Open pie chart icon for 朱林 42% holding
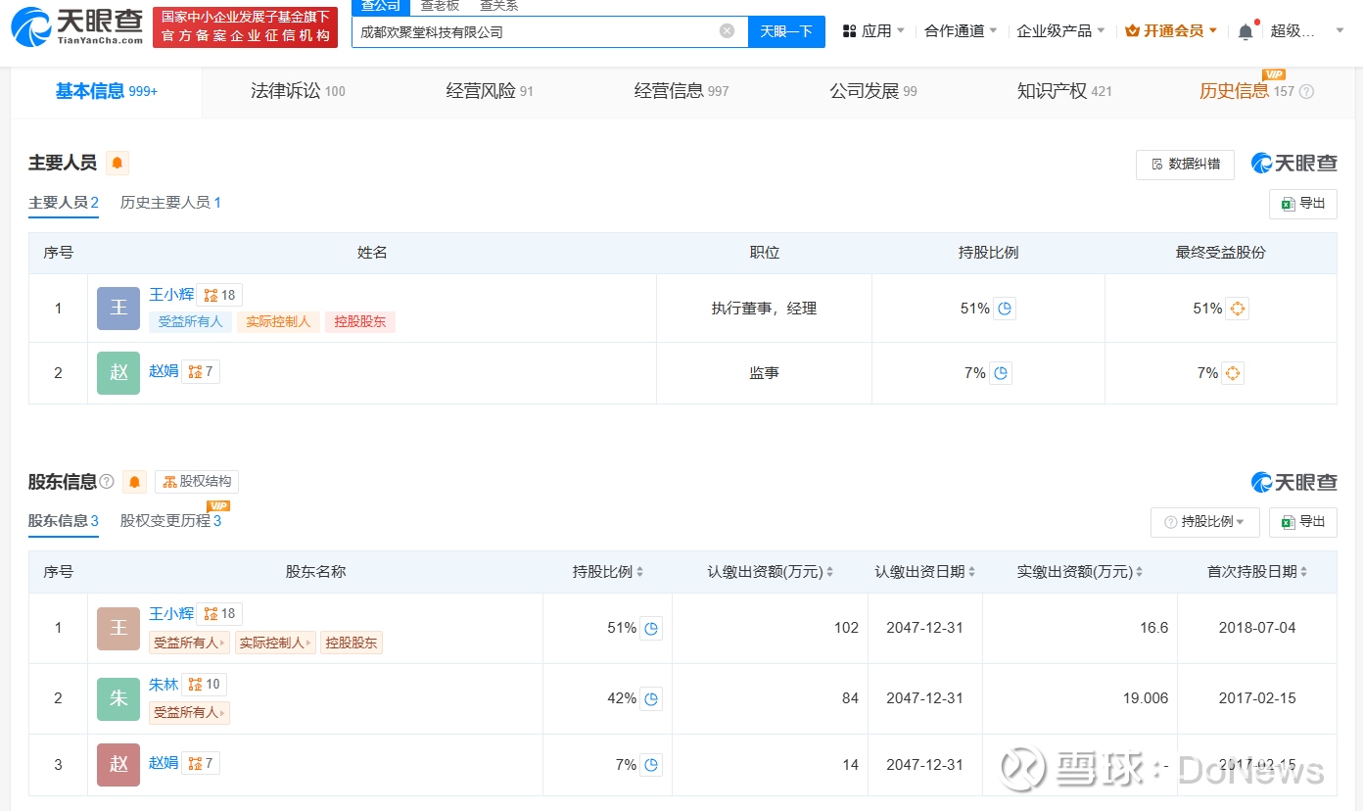The height and width of the screenshot is (811, 1363). click(x=651, y=698)
